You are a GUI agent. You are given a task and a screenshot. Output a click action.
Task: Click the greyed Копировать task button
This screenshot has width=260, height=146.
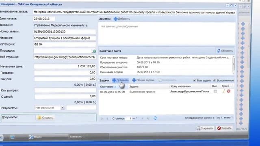(x=167, y=80)
